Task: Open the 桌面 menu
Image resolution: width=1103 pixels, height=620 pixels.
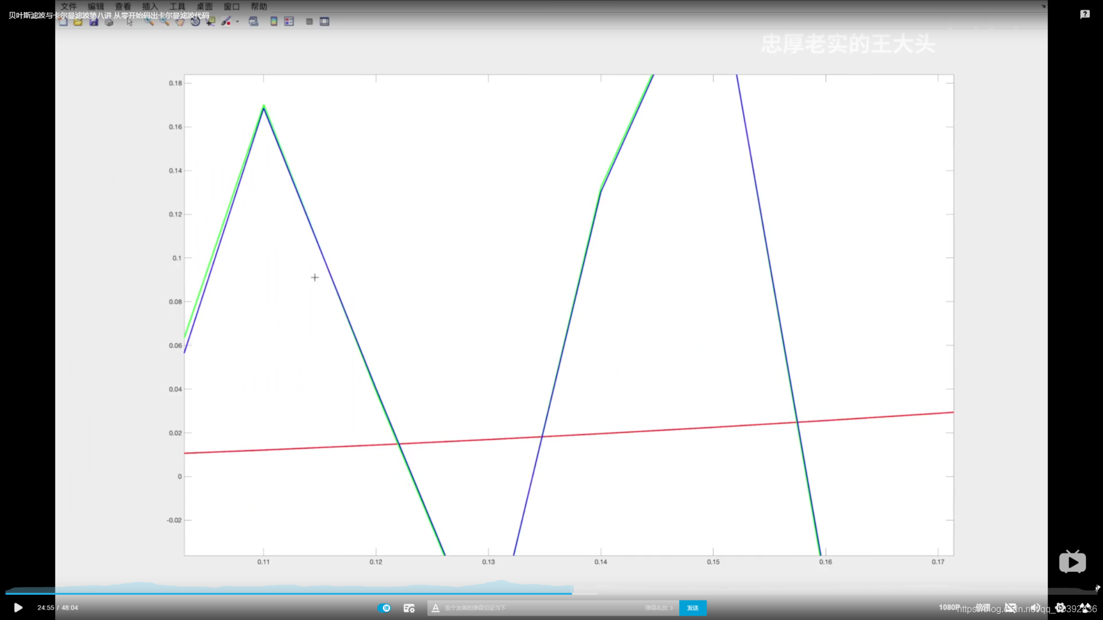Action: point(205,6)
